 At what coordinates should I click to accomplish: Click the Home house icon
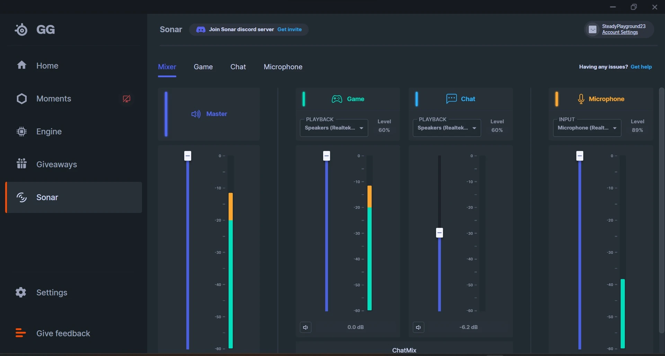pos(22,65)
